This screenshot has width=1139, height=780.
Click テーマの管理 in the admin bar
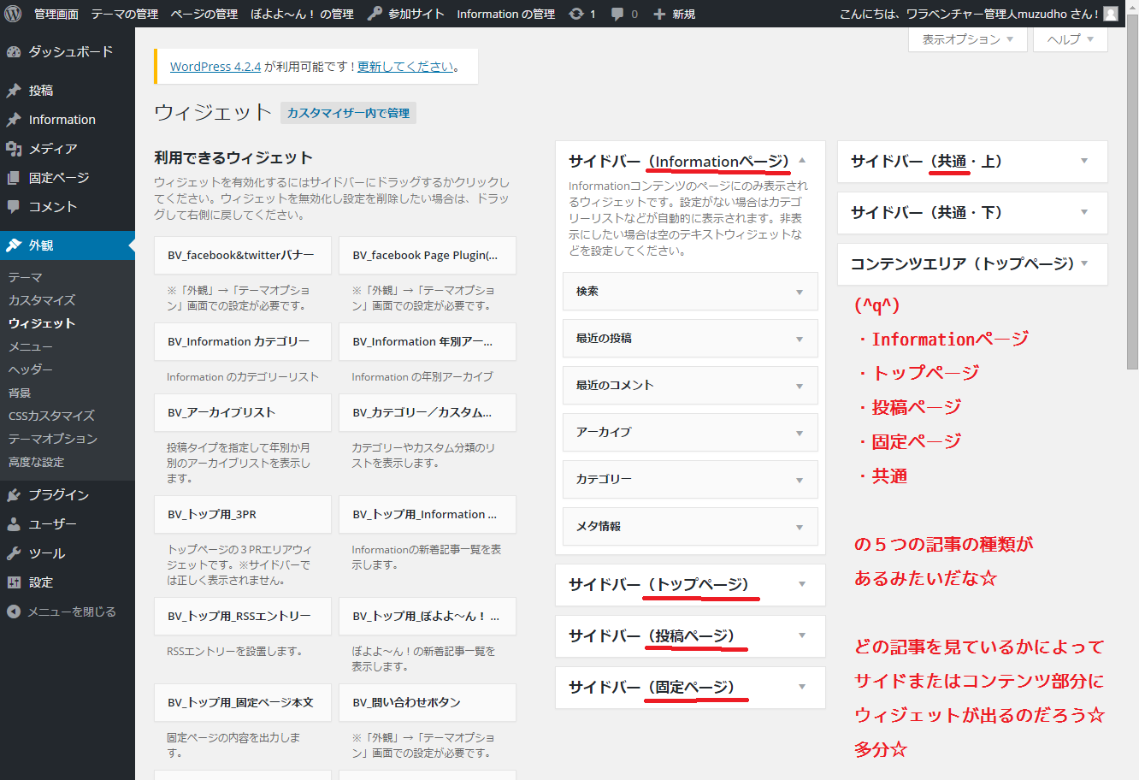[x=125, y=14]
